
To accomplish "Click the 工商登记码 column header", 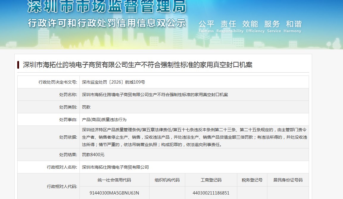I will point(211,180).
